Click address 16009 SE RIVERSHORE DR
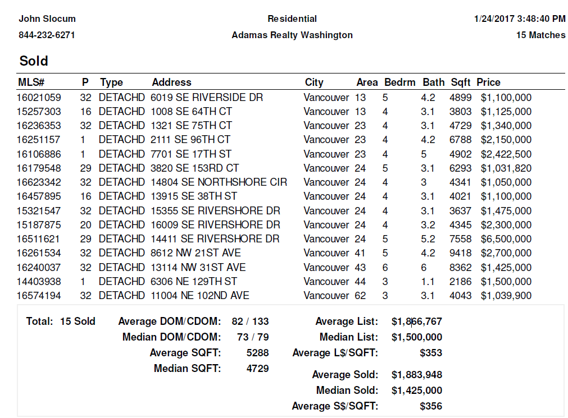 [x=216, y=226]
